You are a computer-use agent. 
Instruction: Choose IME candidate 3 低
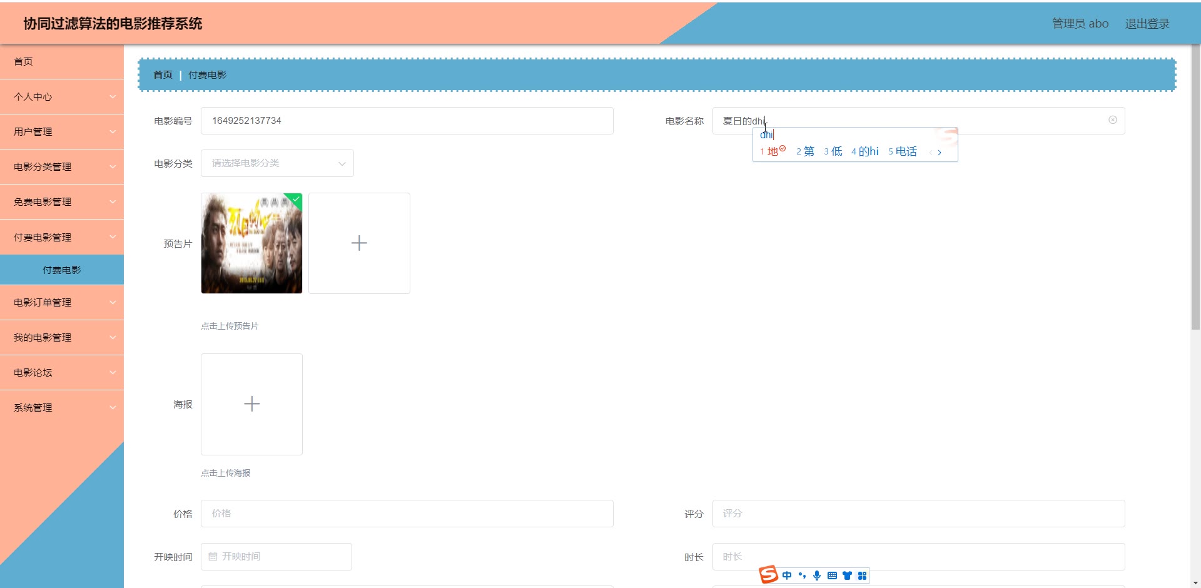[833, 151]
